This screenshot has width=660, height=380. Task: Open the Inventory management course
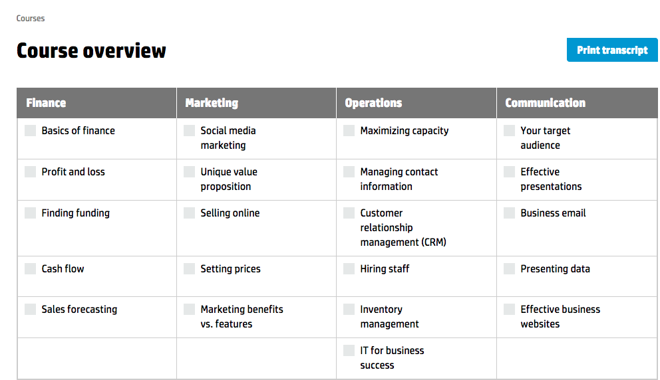click(389, 316)
